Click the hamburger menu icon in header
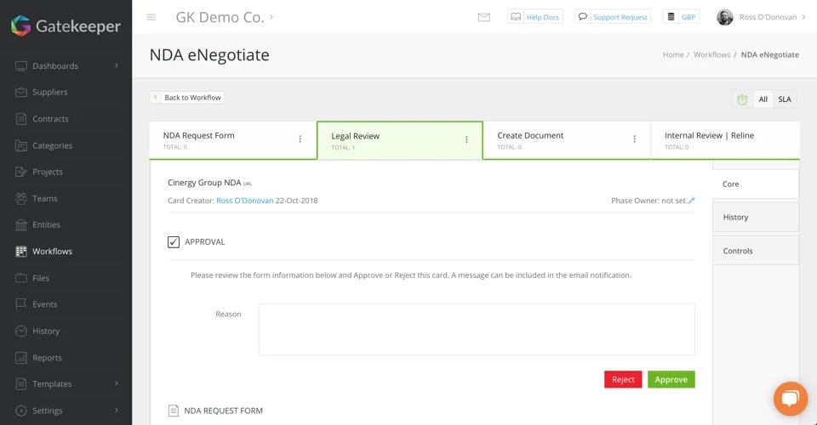The height and width of the screenshot is (425, 817). point(151,17)
